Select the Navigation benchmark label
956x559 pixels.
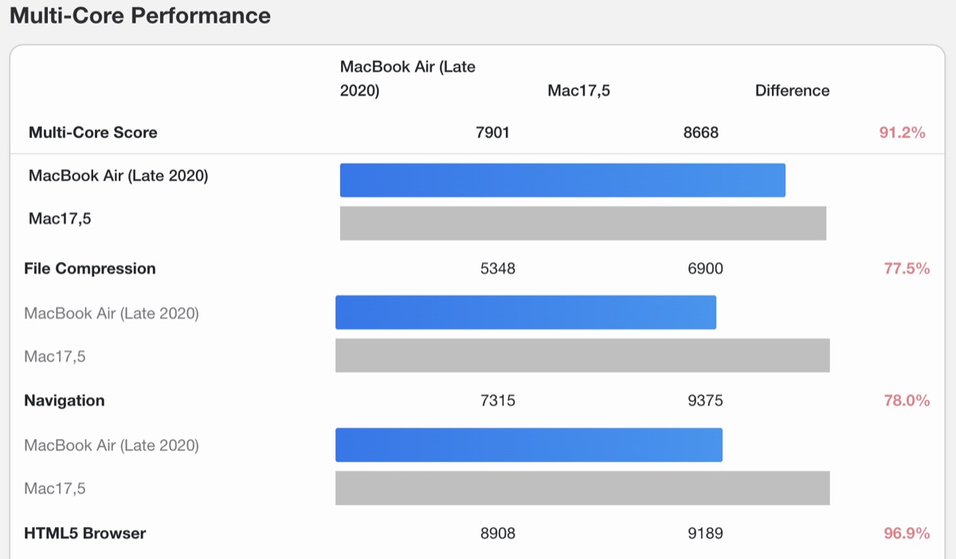coord(65,401)
